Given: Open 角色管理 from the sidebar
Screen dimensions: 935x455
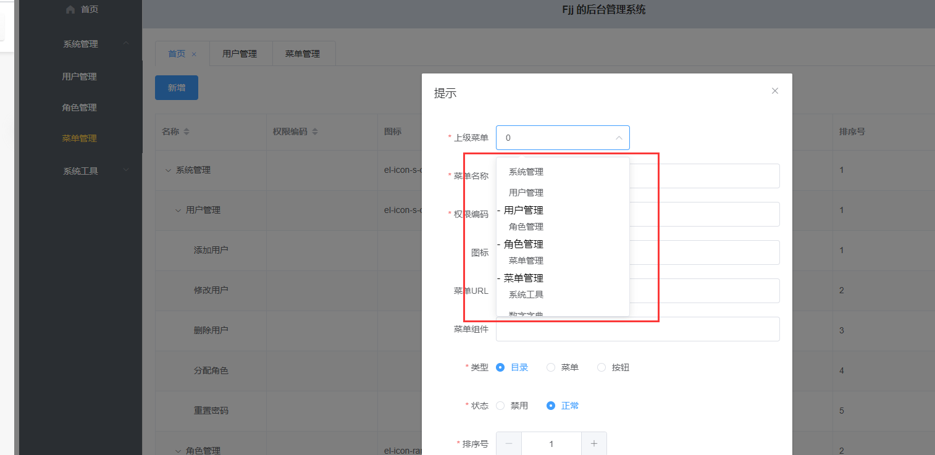Looking at the screenshot, I should [80, 107].
